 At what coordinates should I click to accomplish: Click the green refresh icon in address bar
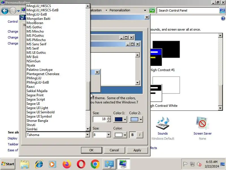coord(152,10)
